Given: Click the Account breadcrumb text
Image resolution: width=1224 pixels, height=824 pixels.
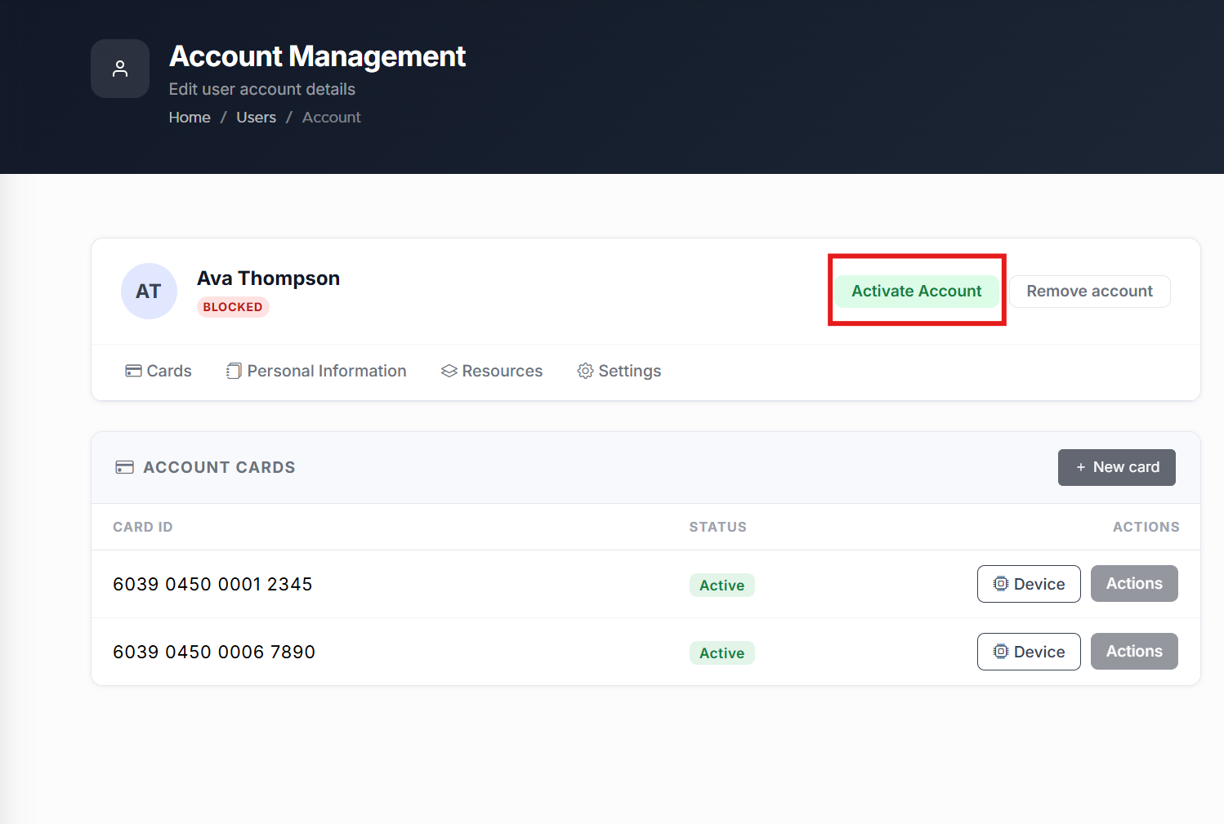Looking at the screenshot, I should 332,118.
